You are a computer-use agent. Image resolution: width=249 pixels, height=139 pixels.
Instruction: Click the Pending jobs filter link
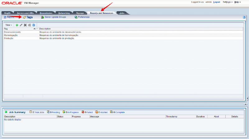click(x=55, y=112)
